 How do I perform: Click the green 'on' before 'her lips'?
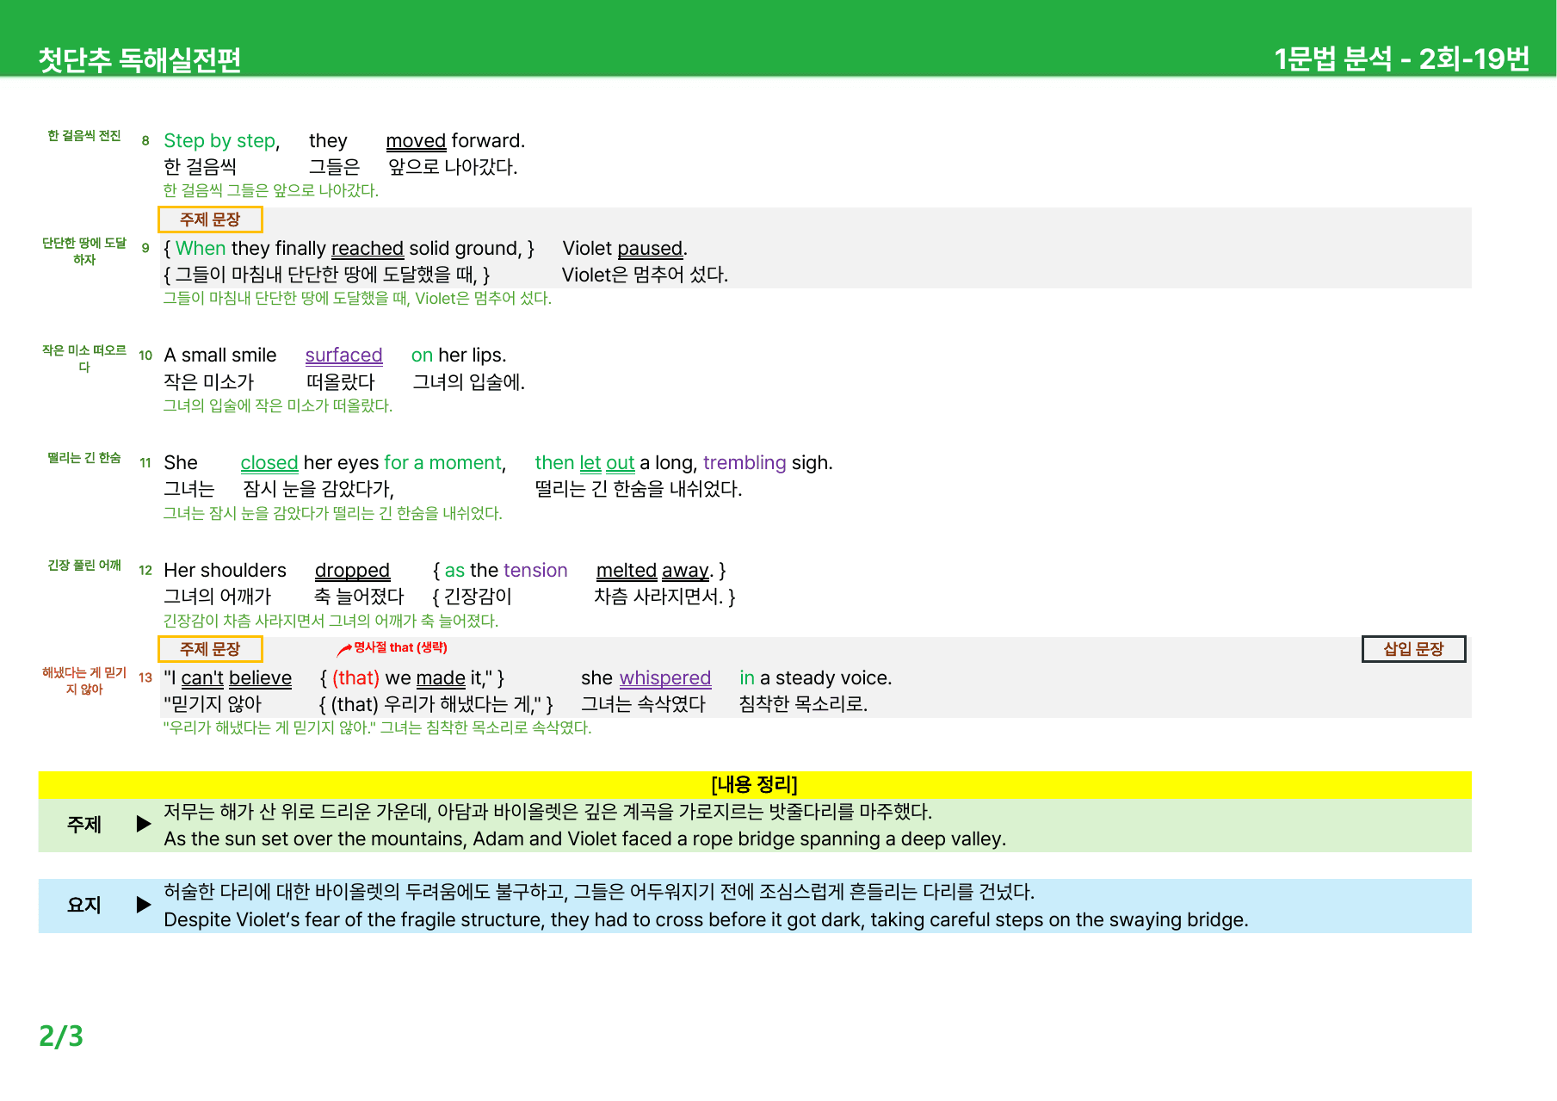[422, 355]
